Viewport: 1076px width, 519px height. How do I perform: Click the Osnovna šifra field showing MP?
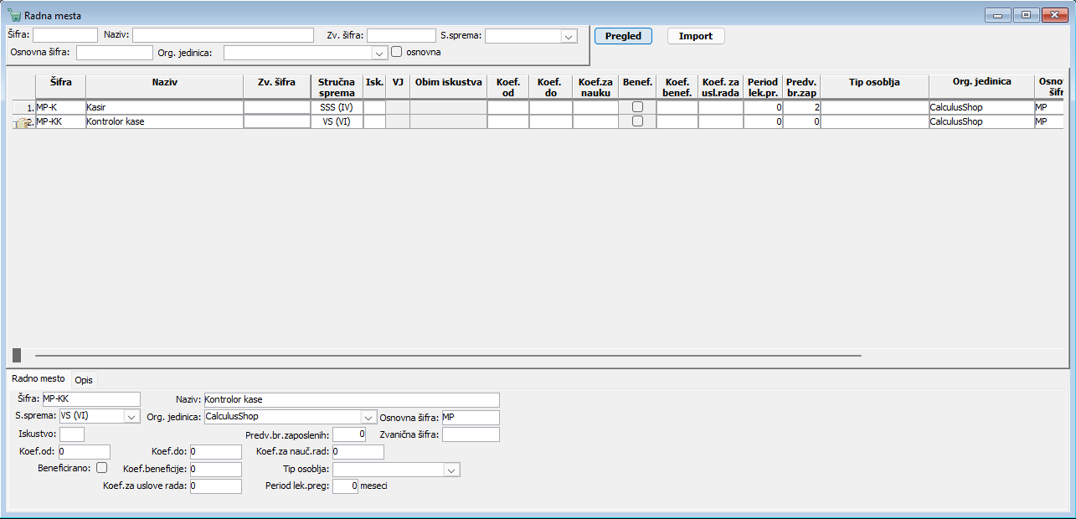pyautogui.click(x=470, y=417)
